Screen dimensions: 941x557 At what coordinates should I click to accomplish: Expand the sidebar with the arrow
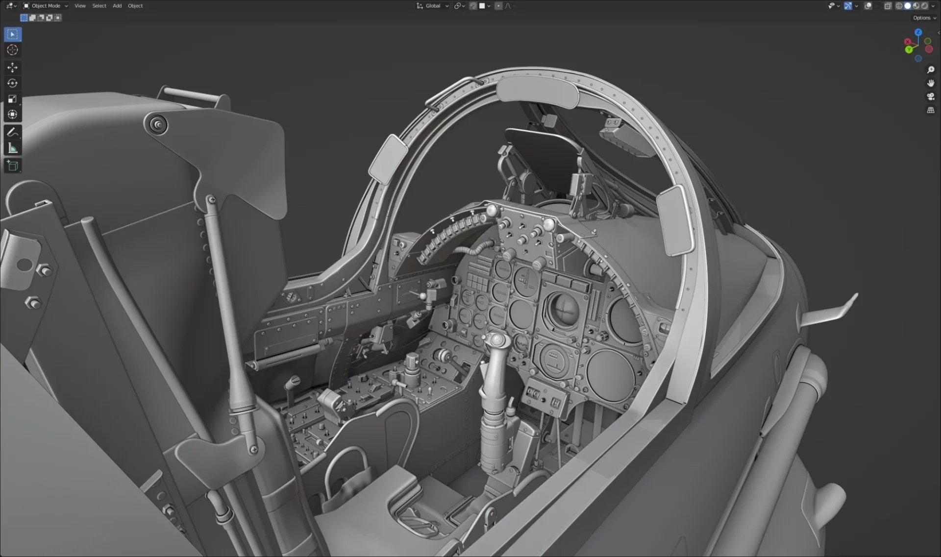[938, 33]
